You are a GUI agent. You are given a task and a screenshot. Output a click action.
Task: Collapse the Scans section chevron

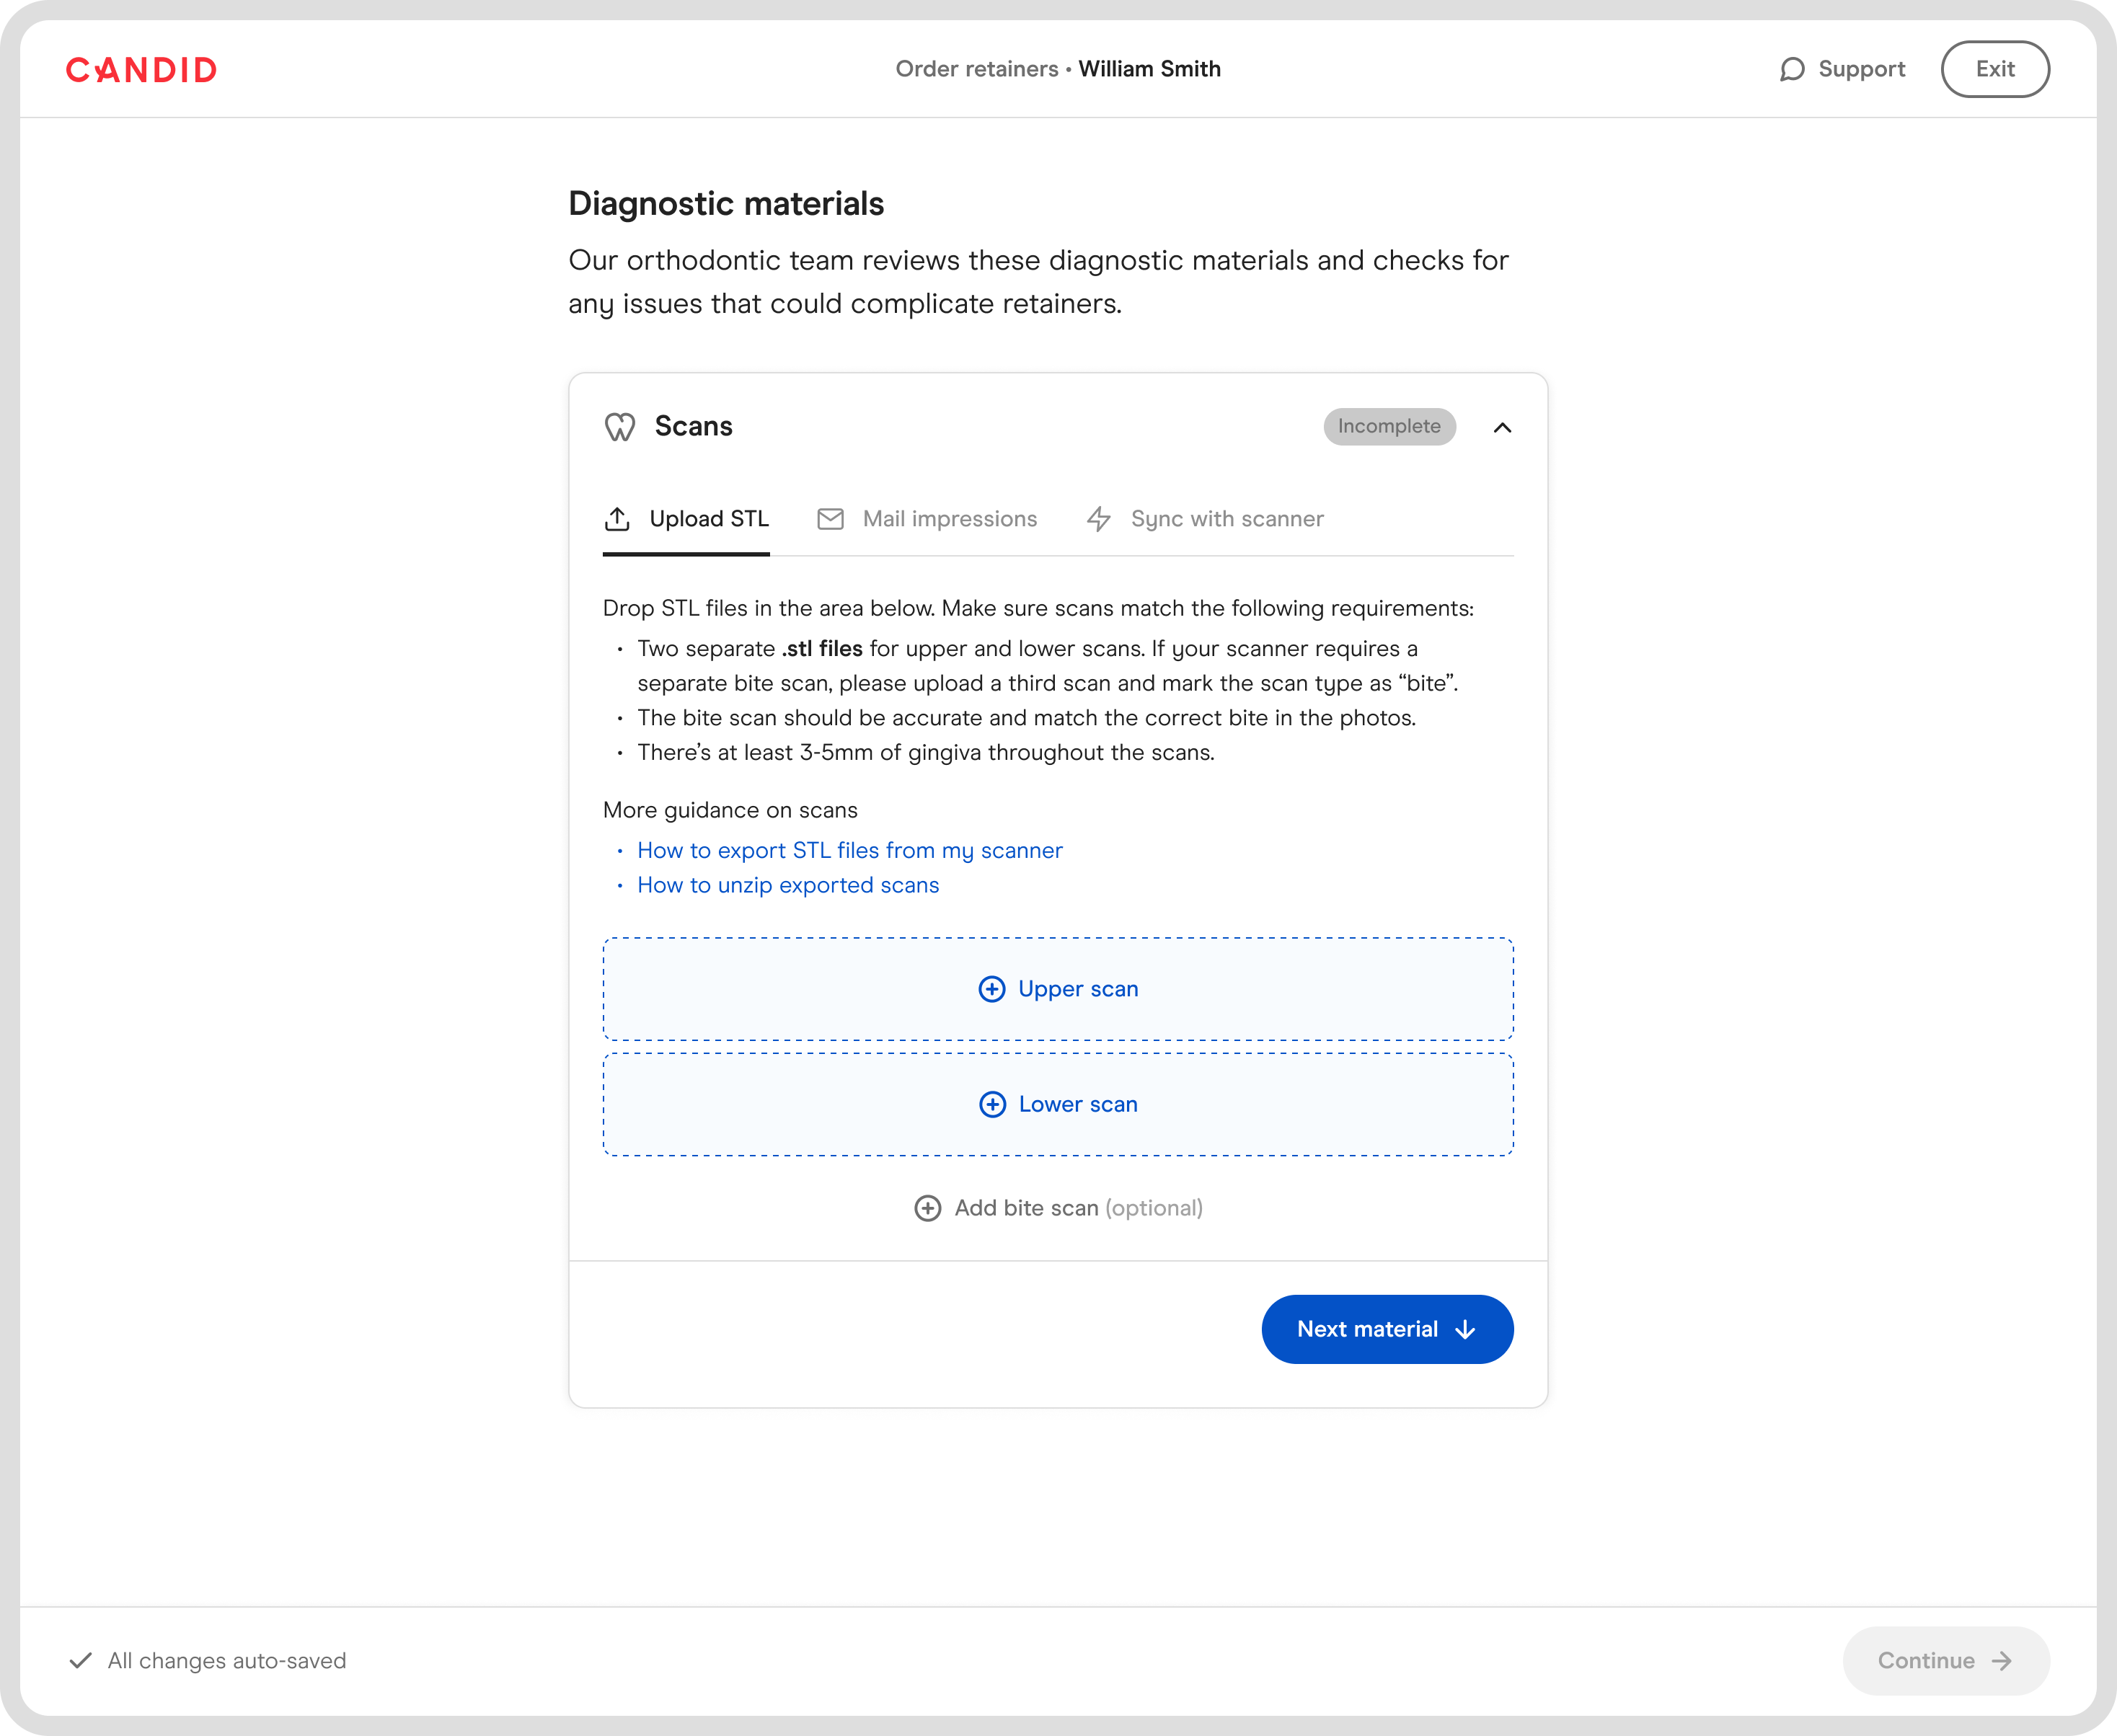(x=1502, y=427)
